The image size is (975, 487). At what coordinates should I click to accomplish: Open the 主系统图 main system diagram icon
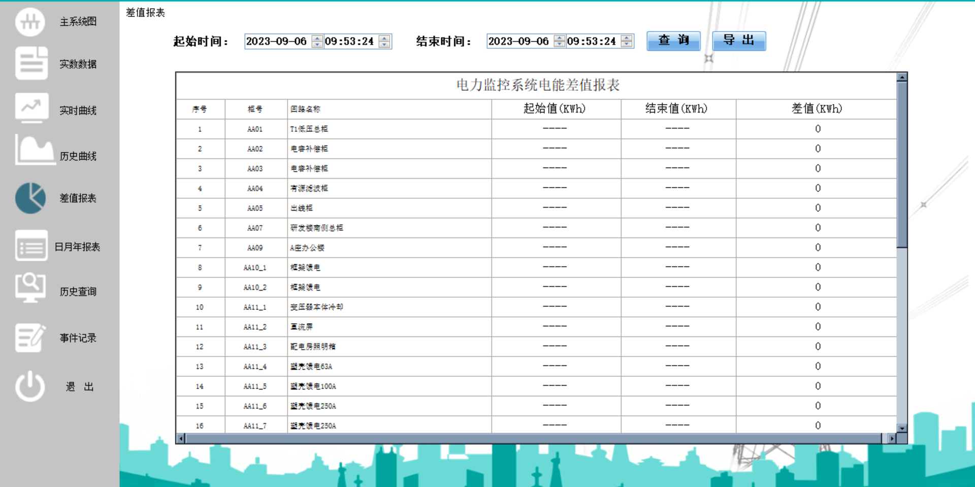point(30,22)
